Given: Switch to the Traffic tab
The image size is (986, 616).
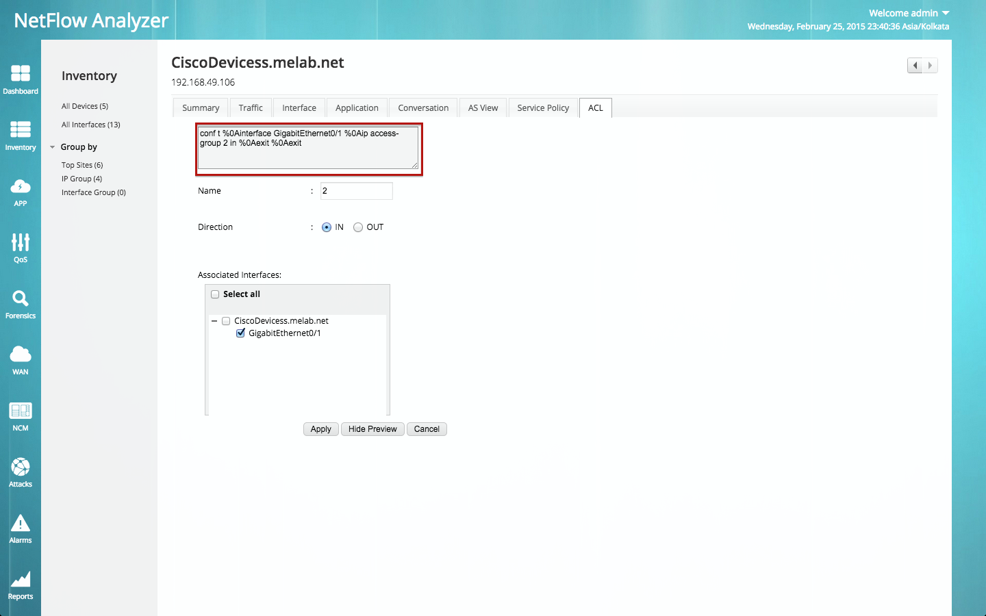Looking at the screenshot, I should (x=251, y=108).
